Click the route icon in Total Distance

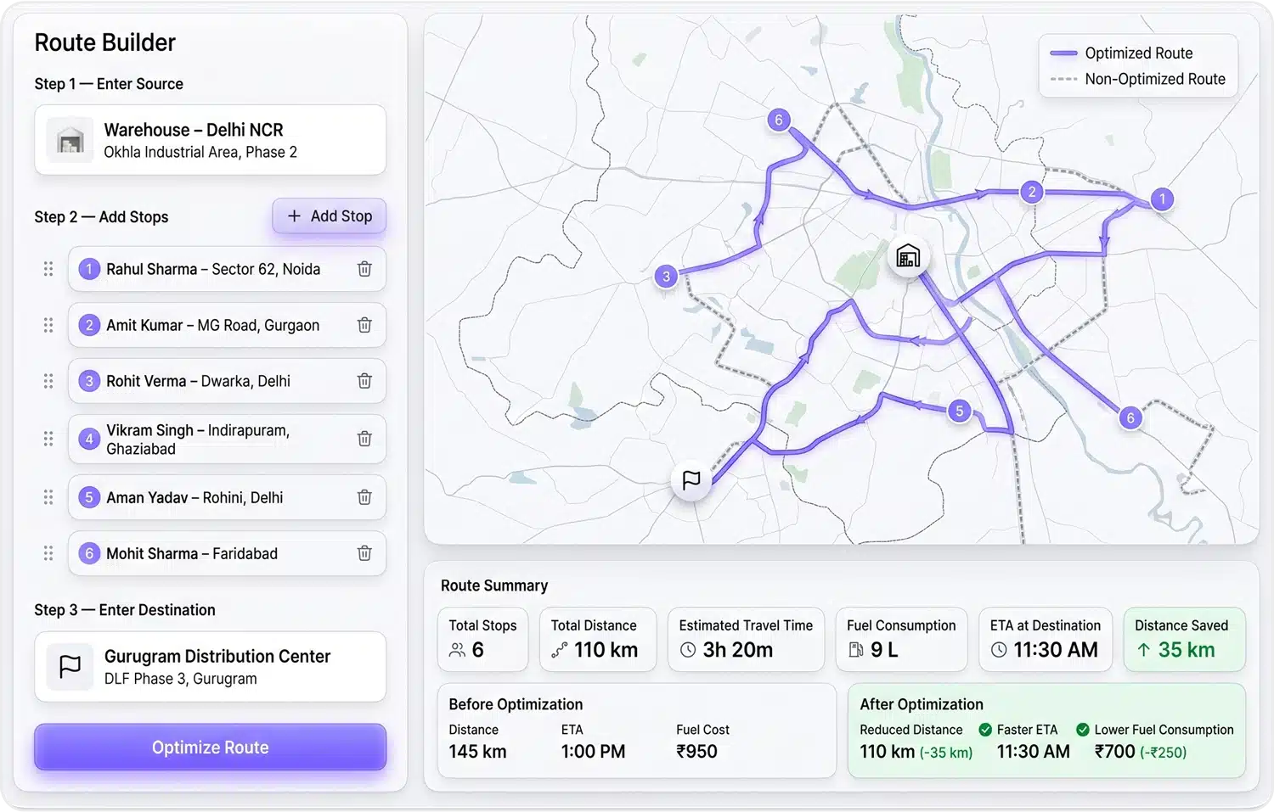point(559,651)
